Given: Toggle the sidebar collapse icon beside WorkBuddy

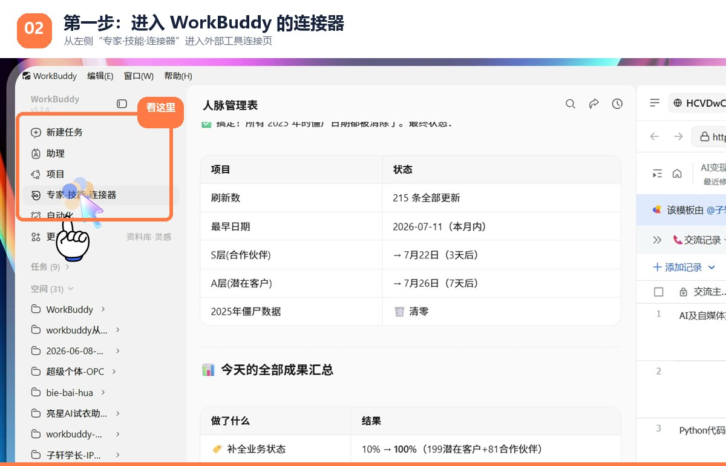Looking at the screenshot, I should coord(122,103).
